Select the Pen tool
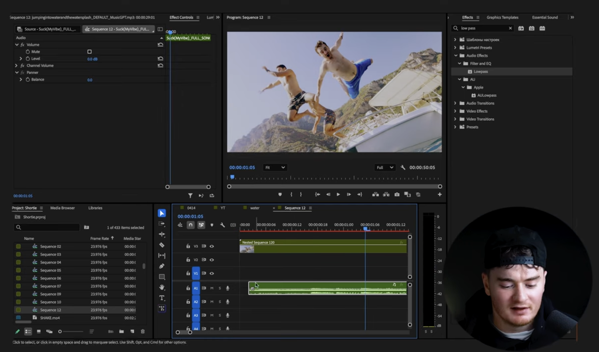Viewport: 599px width, 352px height. pyautogui.click(x=162, y=266)
